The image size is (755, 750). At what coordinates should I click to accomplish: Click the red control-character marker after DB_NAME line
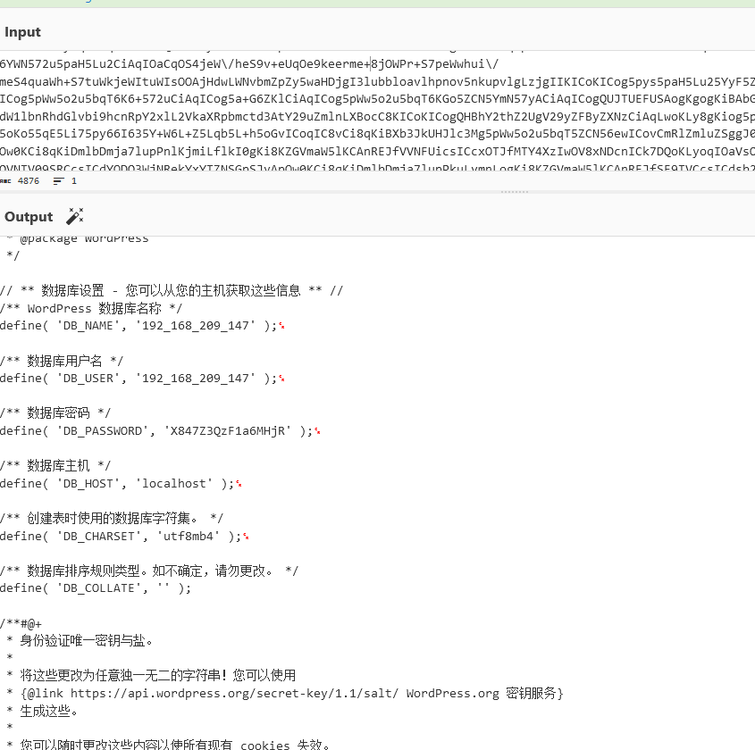(281, 324)
